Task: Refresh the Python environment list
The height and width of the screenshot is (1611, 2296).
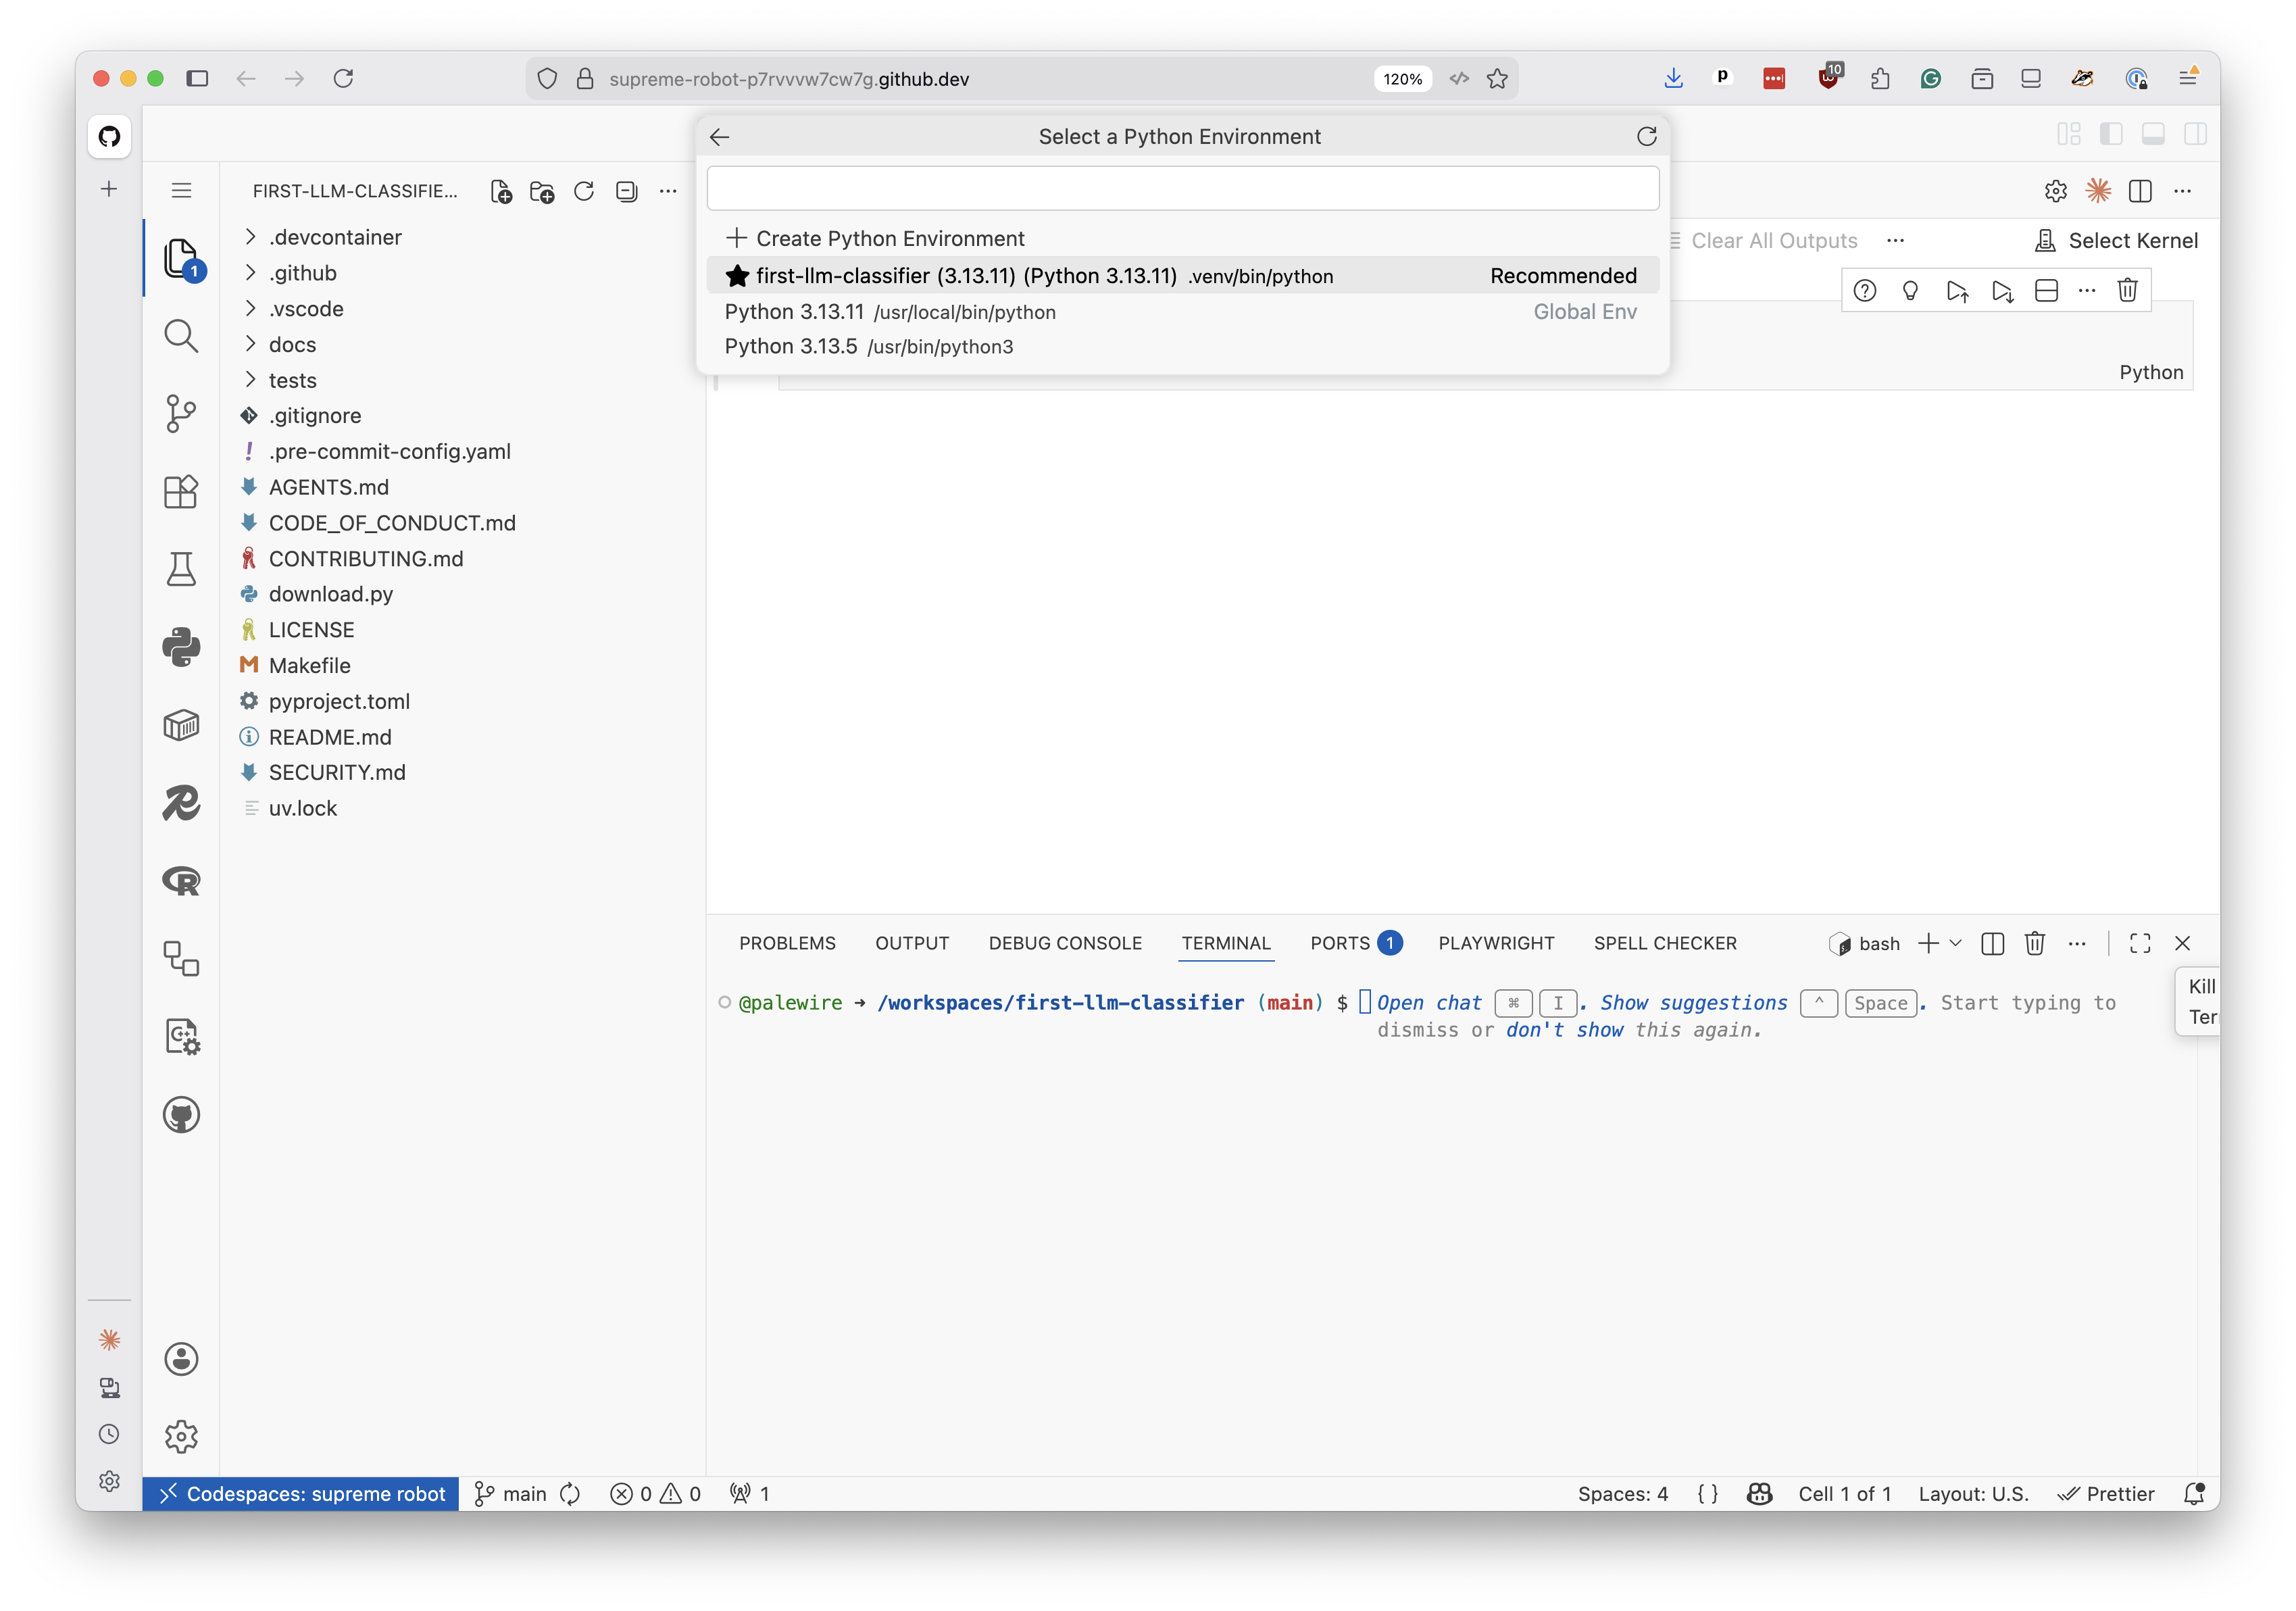Action: (x=1646, y=137)
